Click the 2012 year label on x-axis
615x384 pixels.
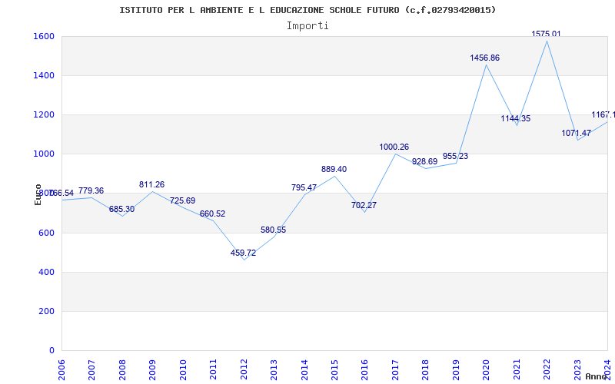tap(244, 369)
